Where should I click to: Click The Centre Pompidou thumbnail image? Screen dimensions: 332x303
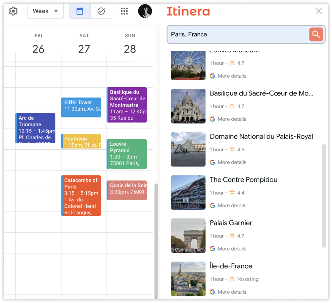pyautogui.click(x=188, y=192)
